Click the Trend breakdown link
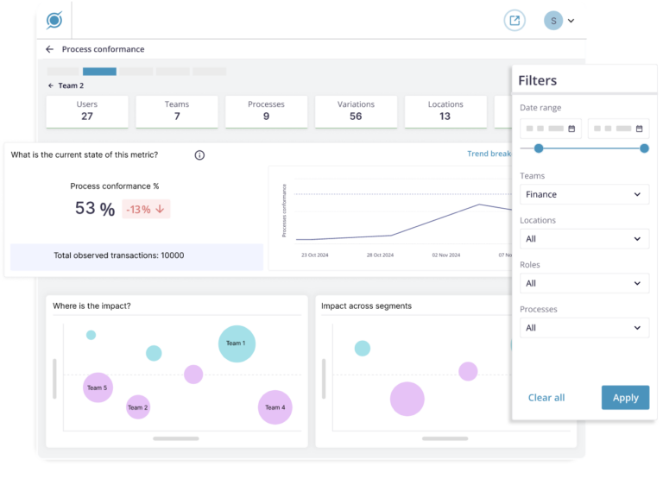The height and width of the screenshot is (485, 663). pyautogui.click(x=489, y=154)
